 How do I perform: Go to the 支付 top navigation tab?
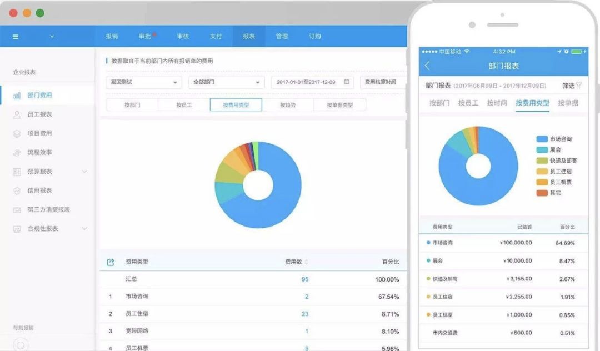pyautogui.click(x=216, y=36)
